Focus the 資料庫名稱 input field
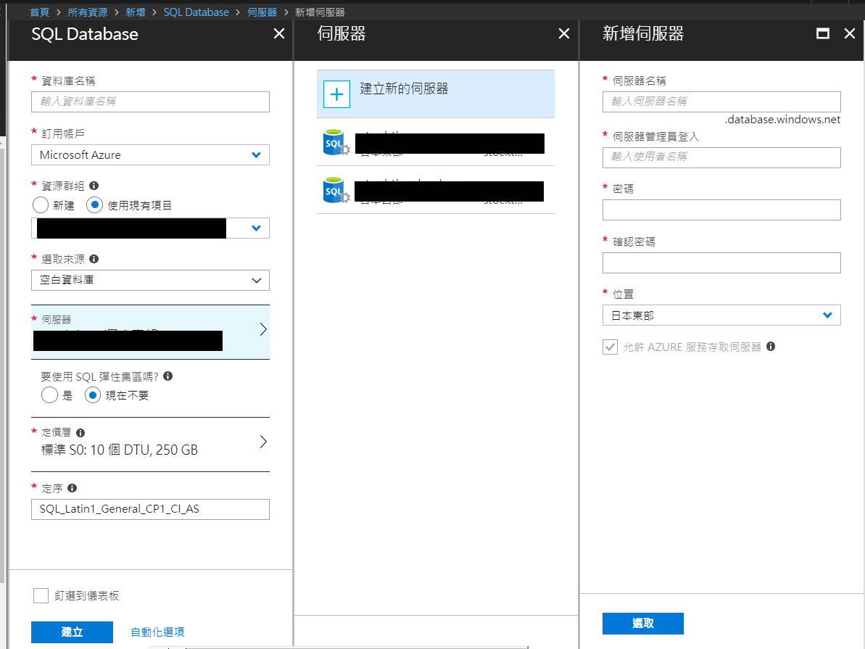Image resolution: width=865 pixels, height=649 pixels. pos(150,102)
